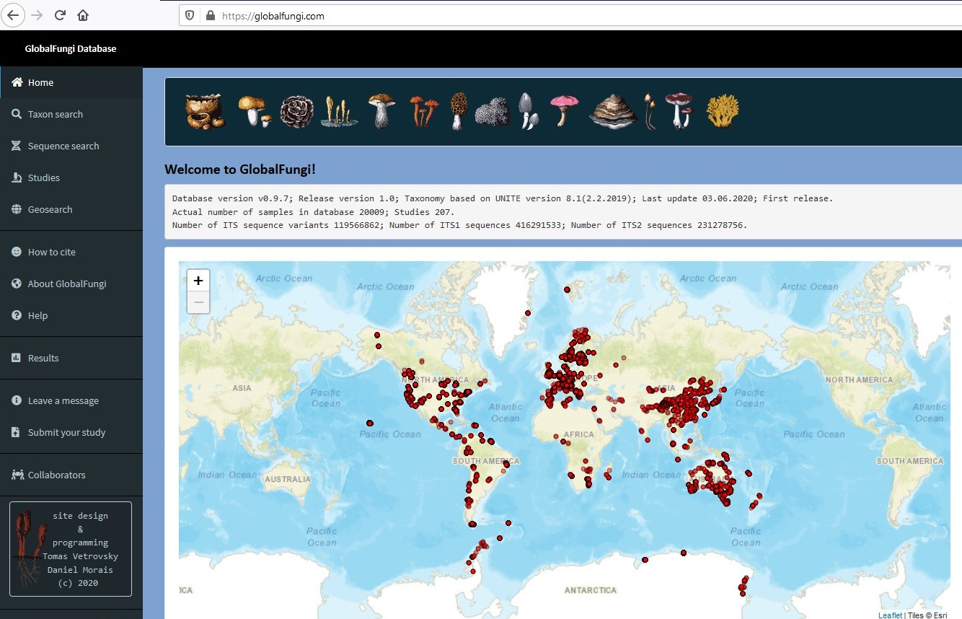
Task: Click the browser home icon
Action: pyautogui.click(x=83, y=15)
